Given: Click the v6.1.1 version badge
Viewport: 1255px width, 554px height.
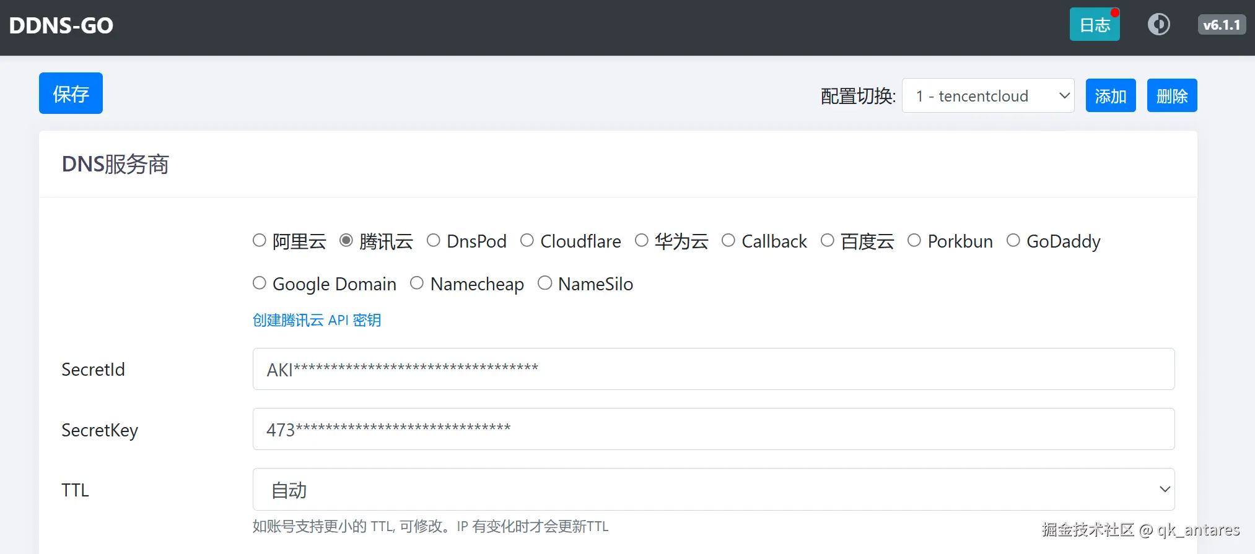Looking at the screenshot, I should 1222,25.
